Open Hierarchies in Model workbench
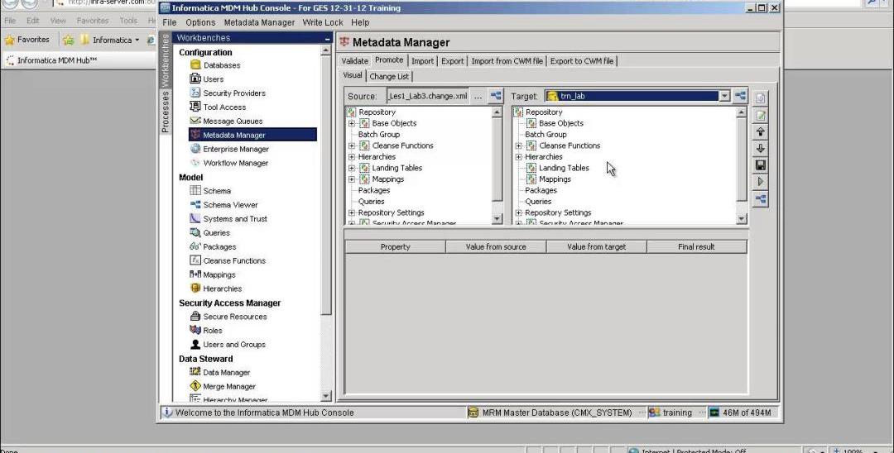The image size is (894, 453). click(215, 288)
